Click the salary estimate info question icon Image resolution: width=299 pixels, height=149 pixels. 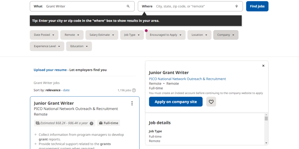91,123
